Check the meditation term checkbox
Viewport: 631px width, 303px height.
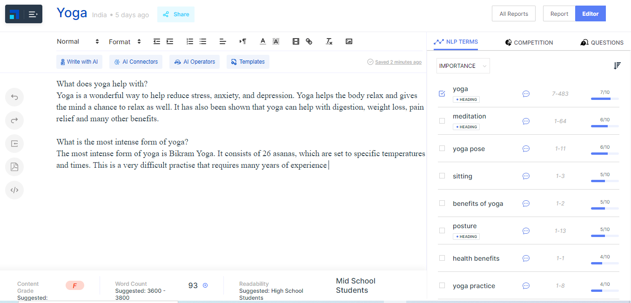tap(442, 121)
